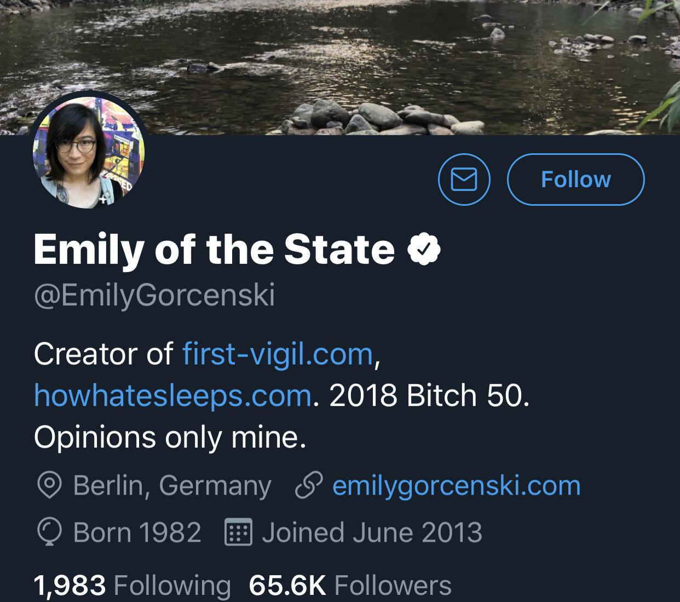Select the display name "Emily of the State"
This screenshot has height=602, width=680.
click(x=214, y=250)
